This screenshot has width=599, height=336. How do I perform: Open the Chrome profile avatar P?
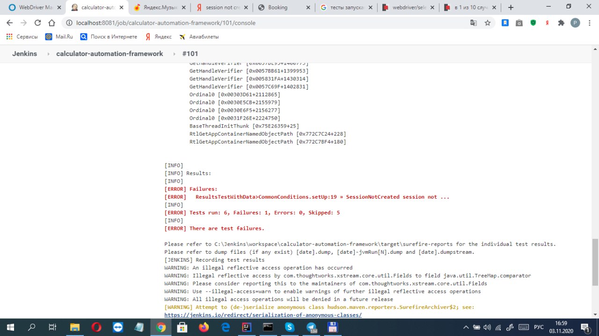coord(575,22)
